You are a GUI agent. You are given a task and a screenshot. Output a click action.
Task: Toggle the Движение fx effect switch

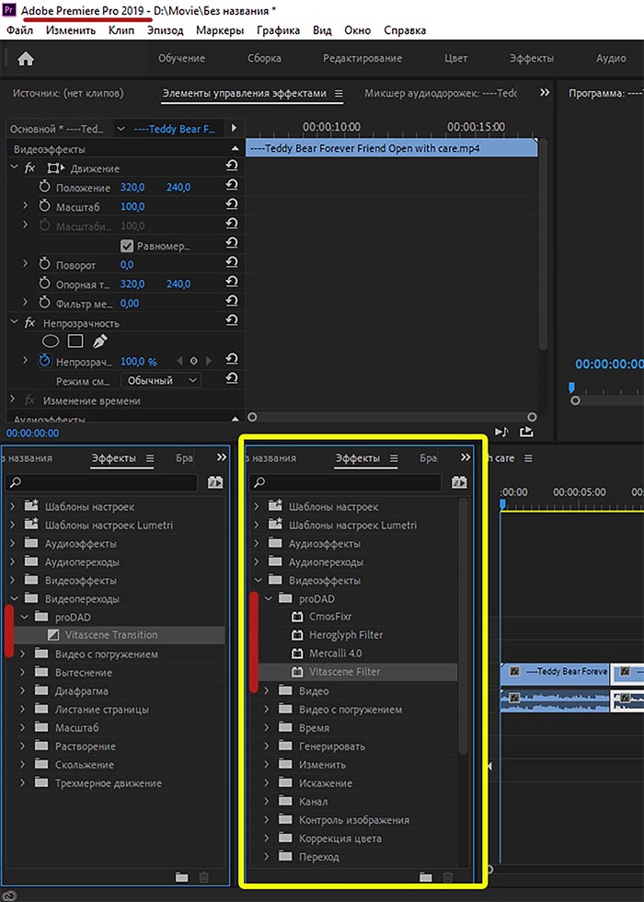click(29, 168)
